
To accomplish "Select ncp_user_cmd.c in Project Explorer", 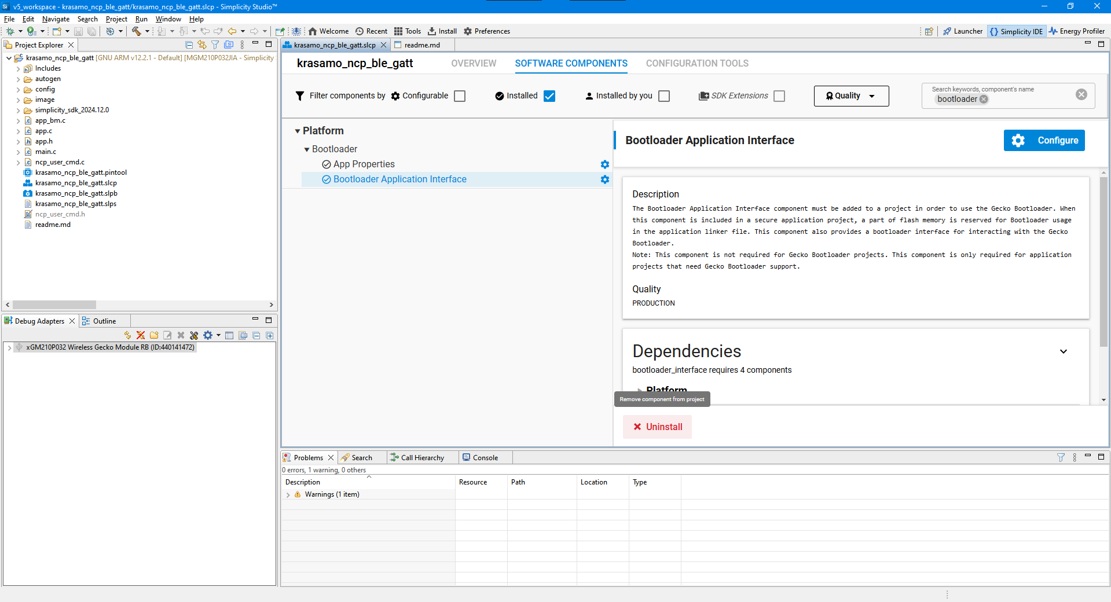I will click(60, 162).
